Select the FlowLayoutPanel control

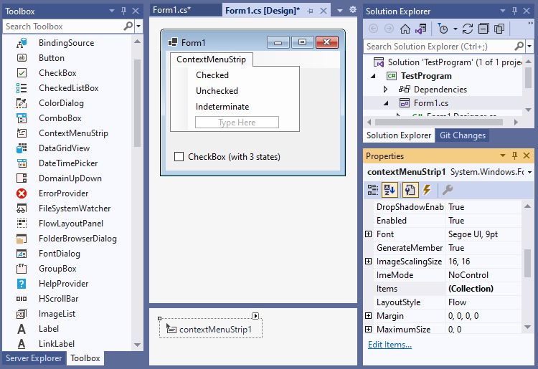click(x=71, y=224)
